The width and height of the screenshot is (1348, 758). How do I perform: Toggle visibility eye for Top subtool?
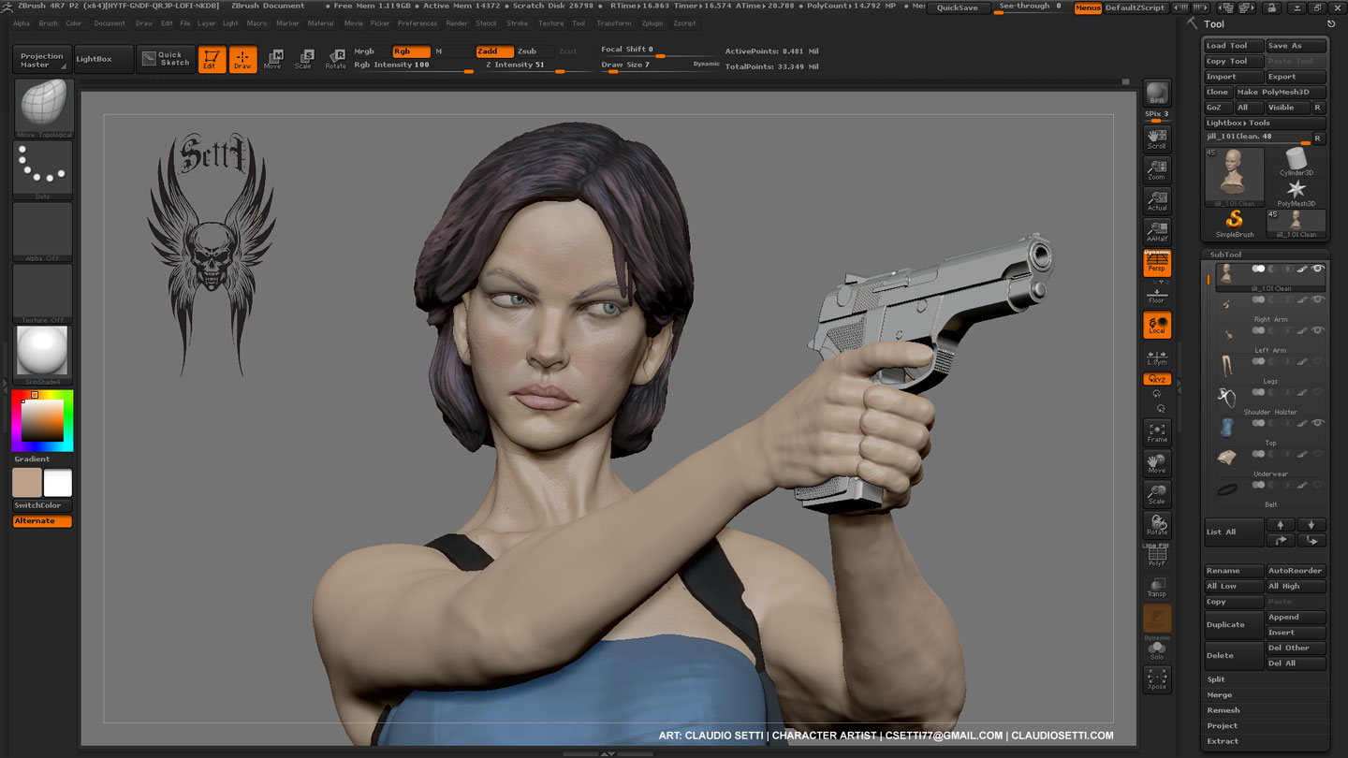point(1318,423)
